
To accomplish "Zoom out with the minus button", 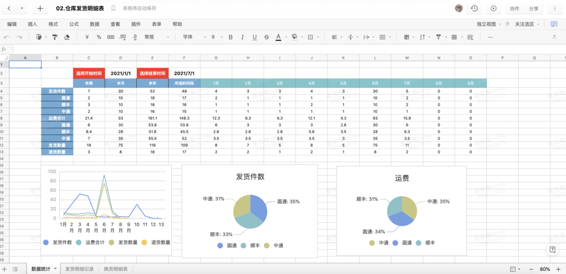I will pos(531,269).
